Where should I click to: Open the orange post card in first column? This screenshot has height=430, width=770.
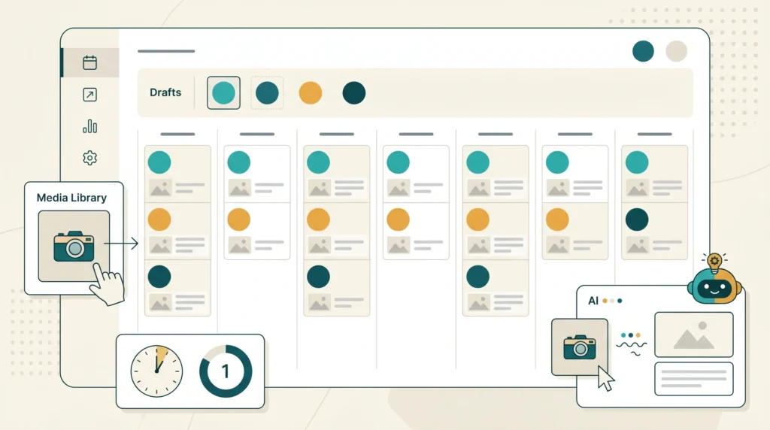pyautogui.click(x=177, y=231)
